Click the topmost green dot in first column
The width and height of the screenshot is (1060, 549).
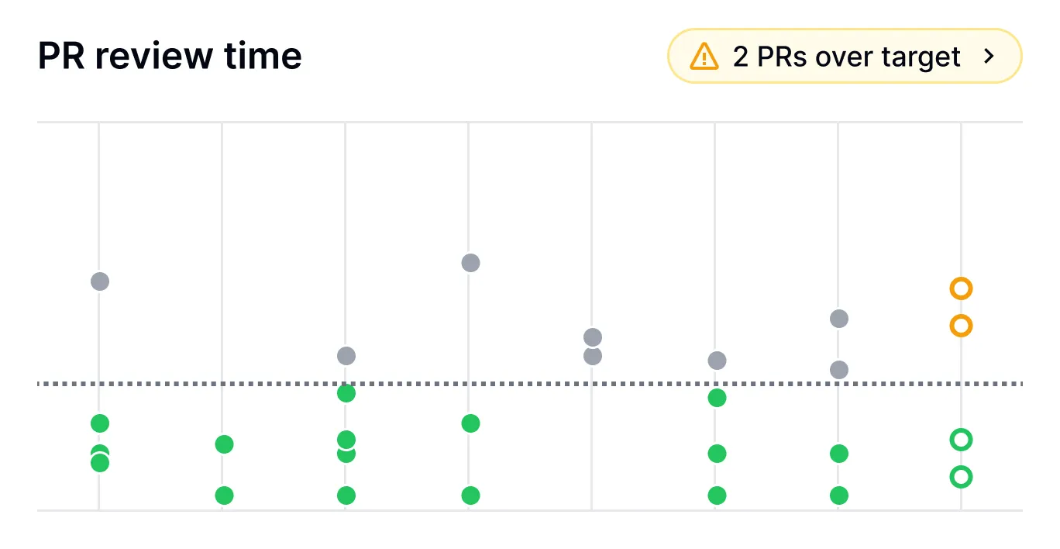click(100, 423)
